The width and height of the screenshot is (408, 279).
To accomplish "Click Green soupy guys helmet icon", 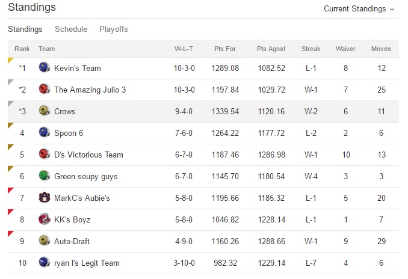I will pyautogui.click(x=44, y=176).
